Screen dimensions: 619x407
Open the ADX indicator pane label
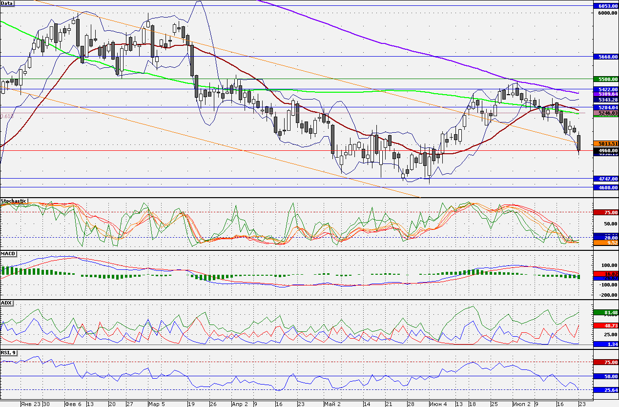6,303
